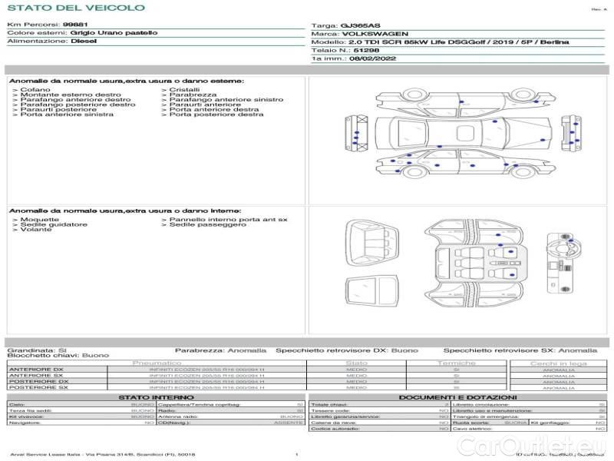Image resolution: width=614 pixels, height=461 pixels.
Task: Select the Cristalli anomaly entry
Action: tap(184, 90)
